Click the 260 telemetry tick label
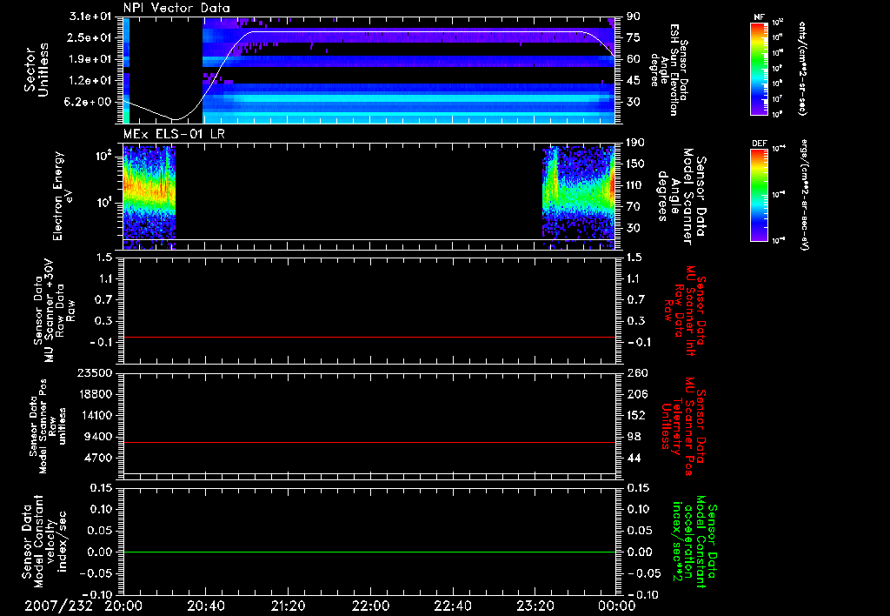Screen dimensions: 890x616 click(635, 372)
